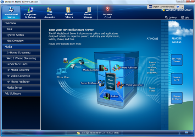Viewport: 195px width, 137px height.
Task: Click the Video Converter icon
Action: 120,85
